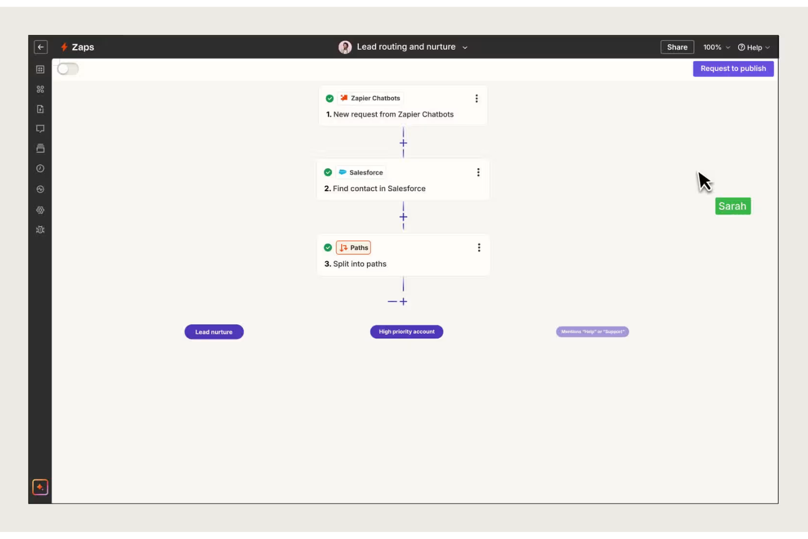Add a step after Find contact in Salesforce
Screen dimensions: 808x539
point(403,217)
